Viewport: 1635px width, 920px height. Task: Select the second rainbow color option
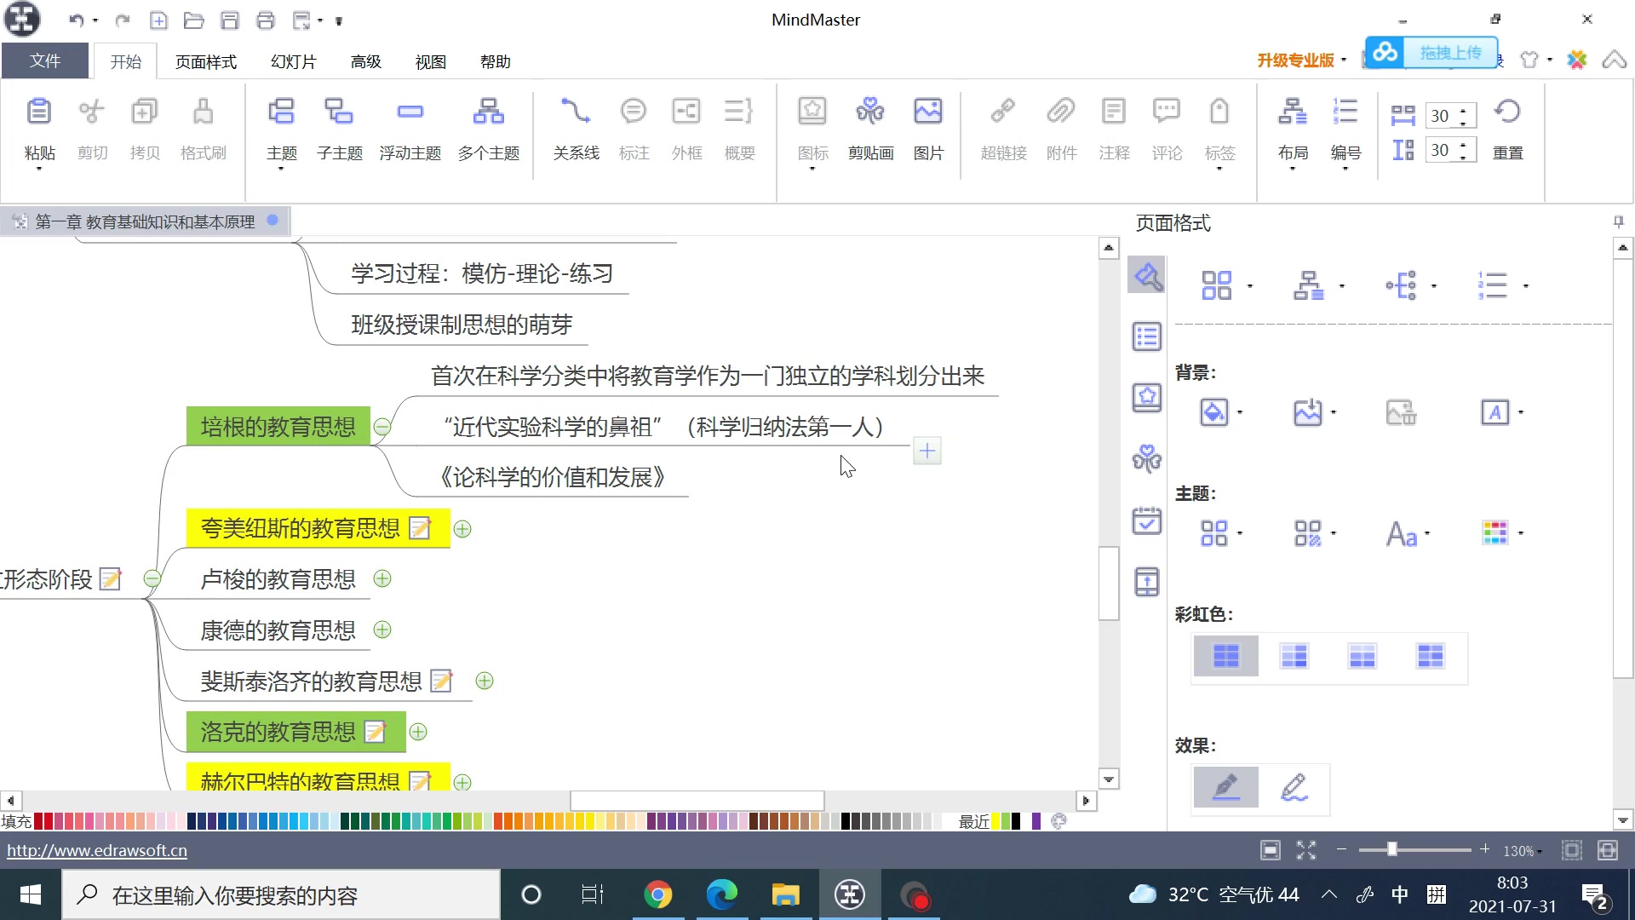(1294, 656)
